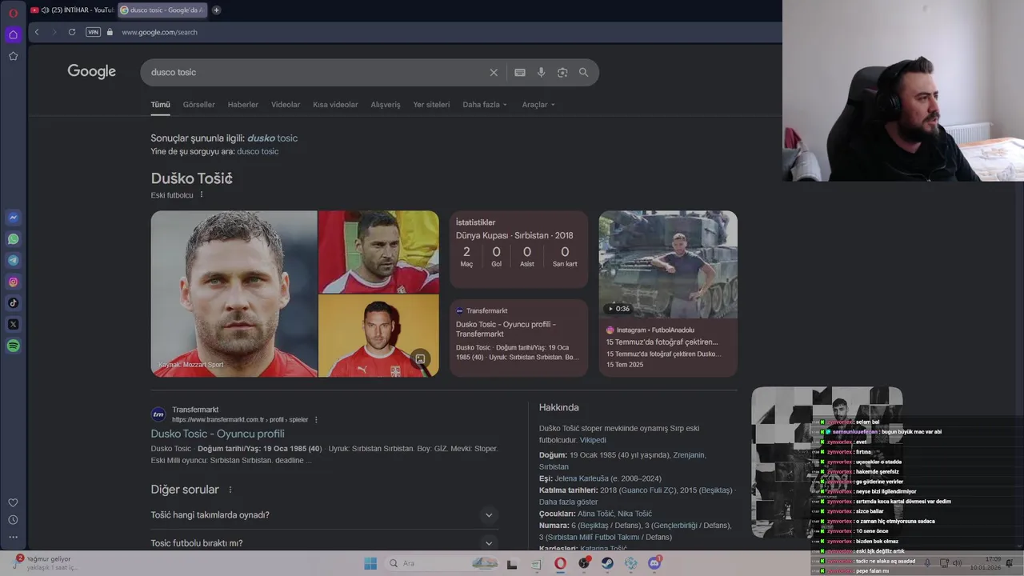Open Jelena Karleuša spouse link
This screenshot has width=1024, height=576.
click(588, 478)
